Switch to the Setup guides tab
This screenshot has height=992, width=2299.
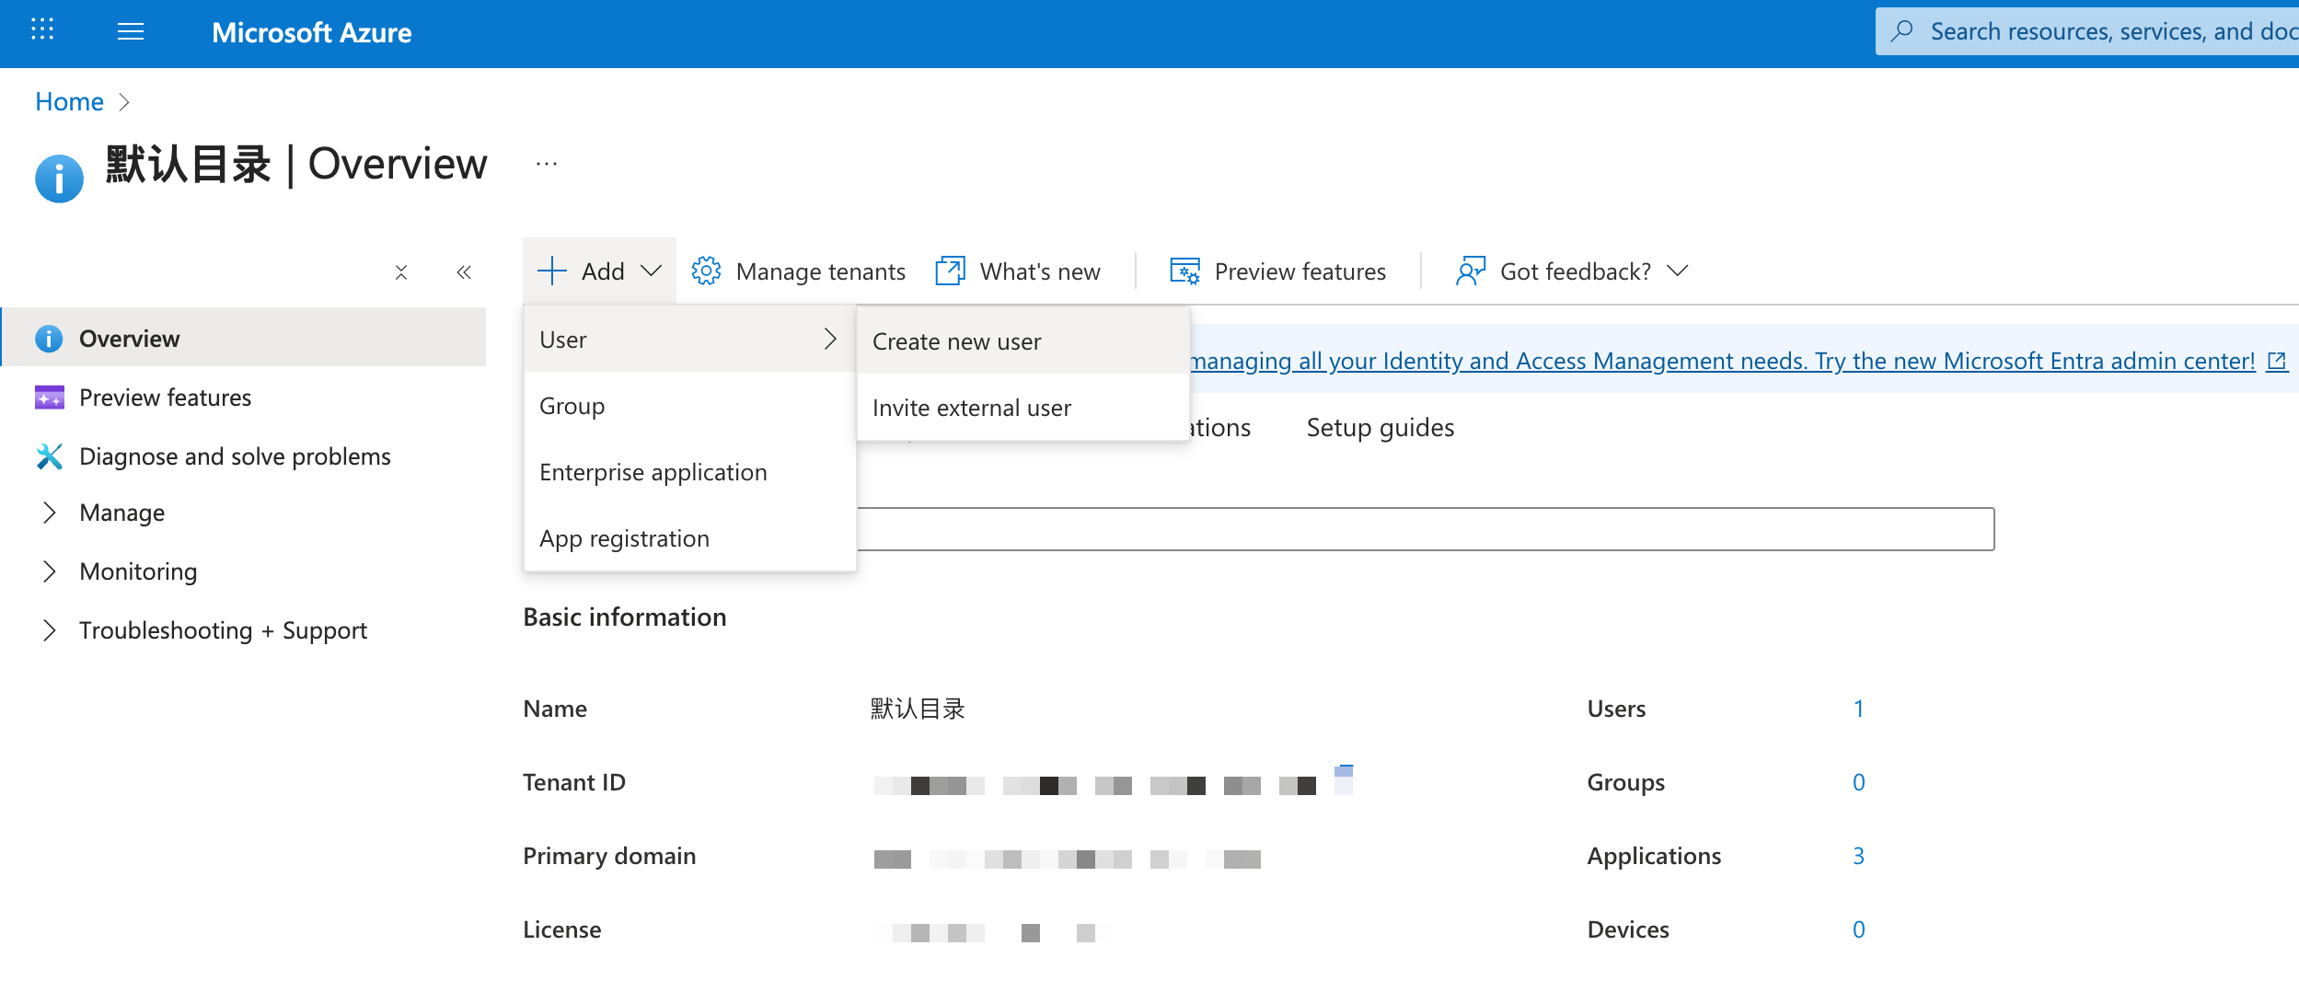click(1380, 428)
